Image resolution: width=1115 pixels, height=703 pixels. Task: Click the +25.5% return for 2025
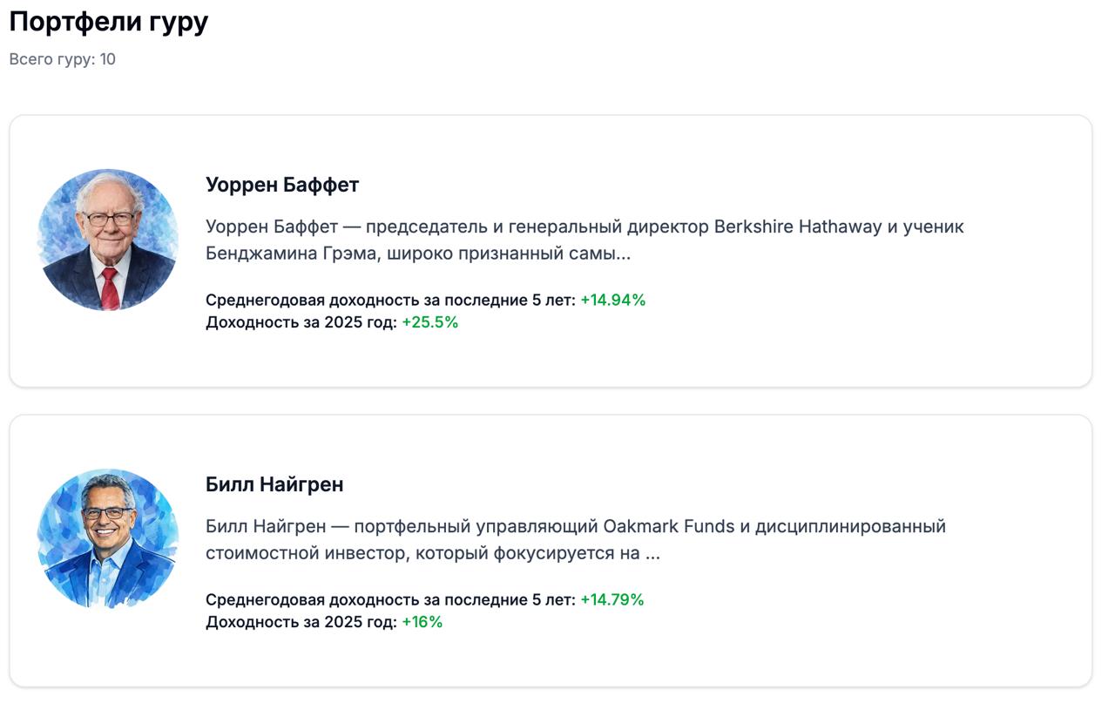point(432,322)
